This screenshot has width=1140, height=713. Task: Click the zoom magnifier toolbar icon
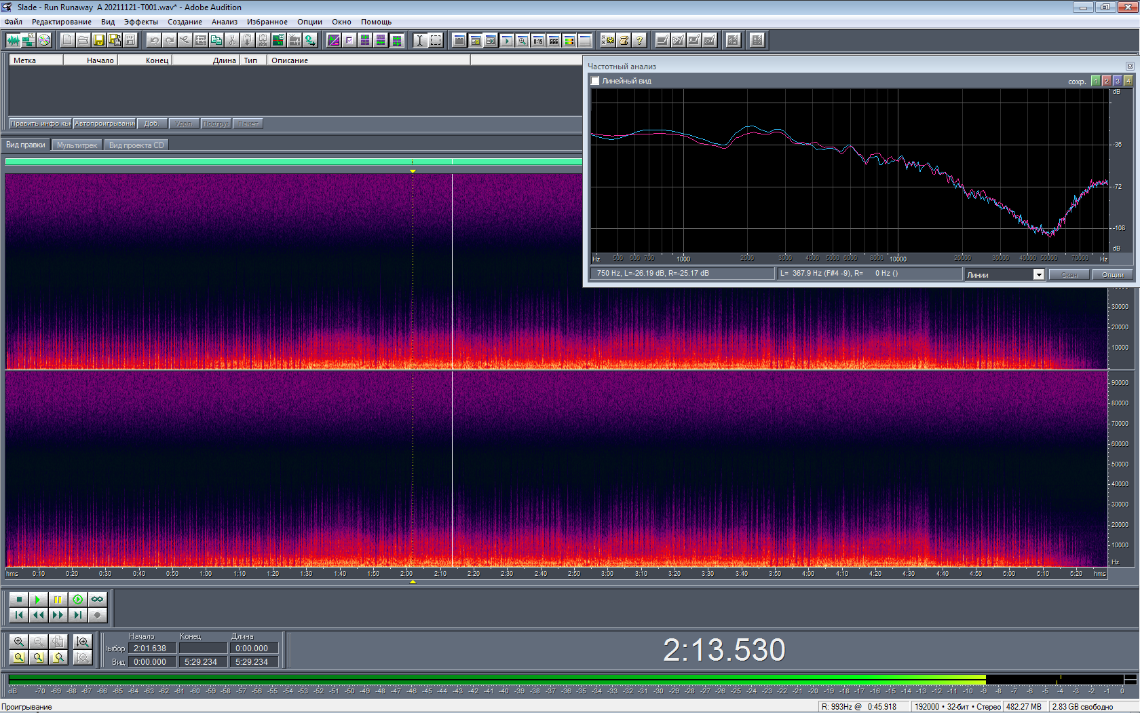tap(522, 40)
